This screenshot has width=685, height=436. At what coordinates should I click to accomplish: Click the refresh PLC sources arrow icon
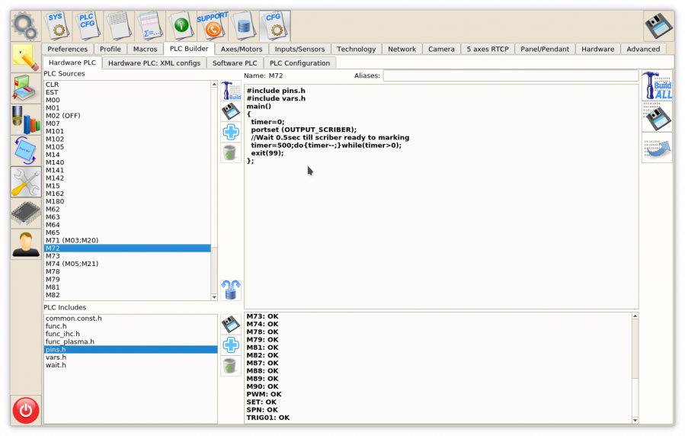(x=231, y=289)
